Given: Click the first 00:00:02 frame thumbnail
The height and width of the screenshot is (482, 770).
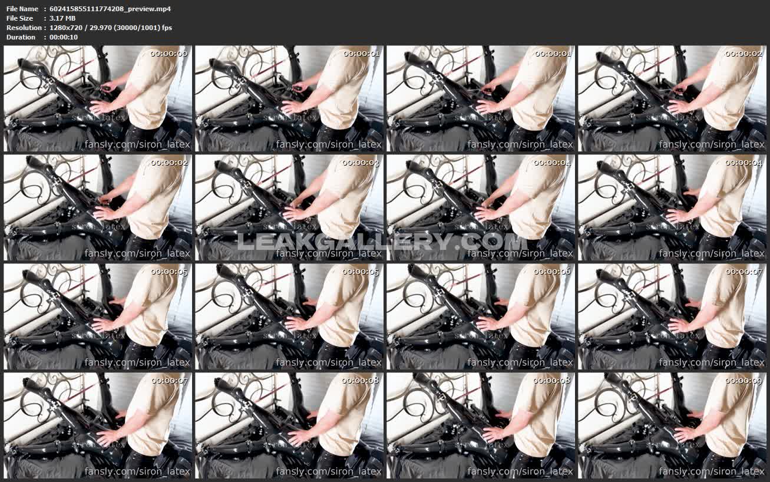Looking at the screenshot, I should pos(672,99).
